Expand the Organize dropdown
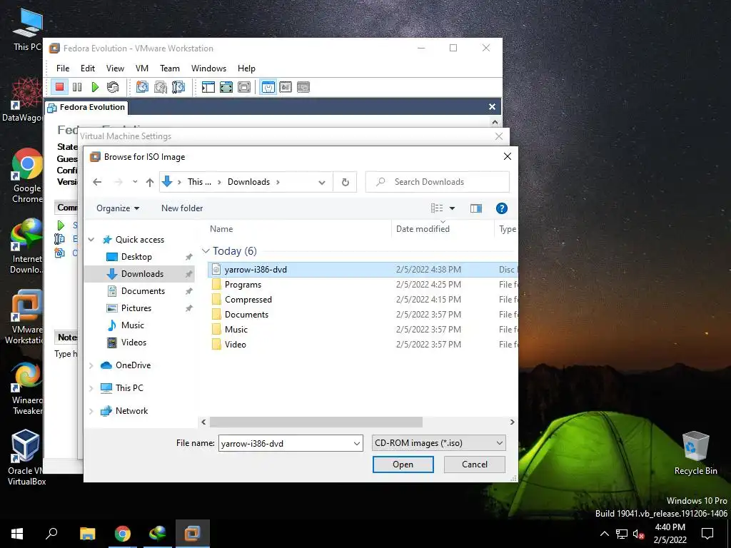This screenshot has height=548, width=731. click(x=118, y=208)
